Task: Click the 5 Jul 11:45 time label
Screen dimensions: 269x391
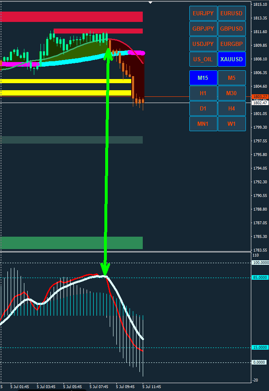Action: click(x=152, y=387)
